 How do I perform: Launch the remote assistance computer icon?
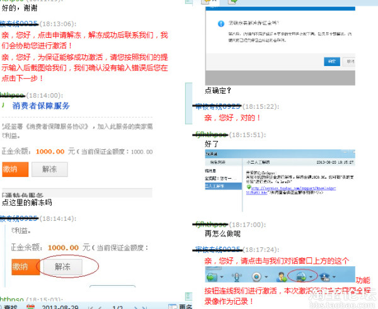[301, 277]
